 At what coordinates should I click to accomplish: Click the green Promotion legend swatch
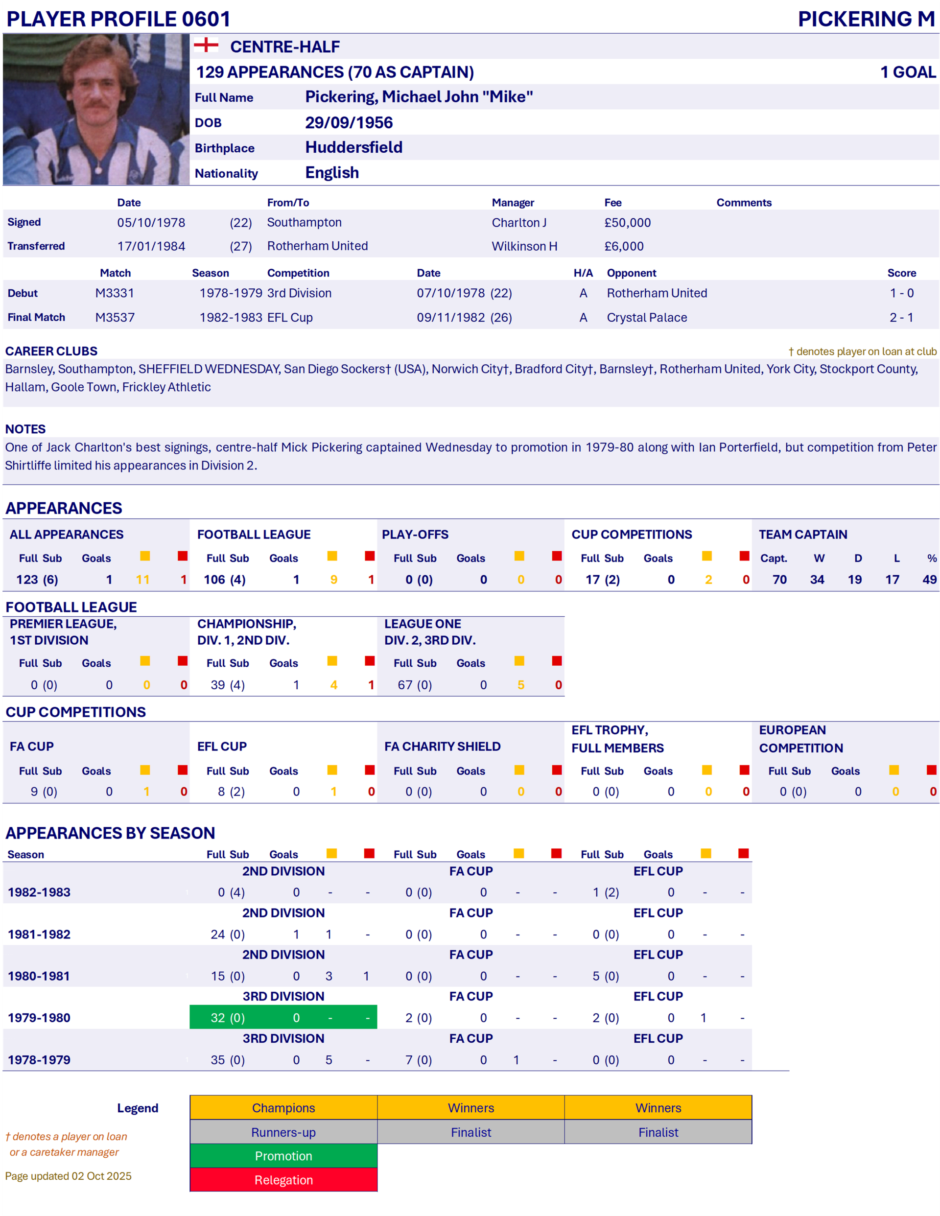[283, 1156]
